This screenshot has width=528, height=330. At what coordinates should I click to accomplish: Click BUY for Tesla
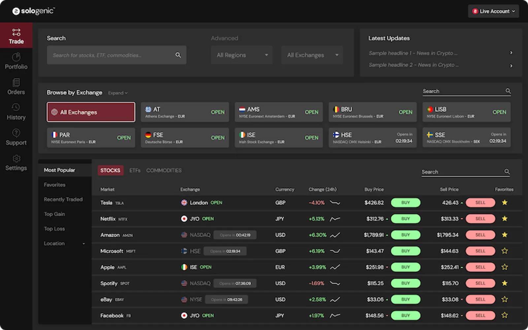(406, 203)
